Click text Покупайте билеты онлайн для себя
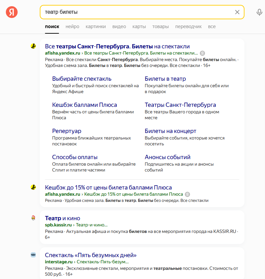The image size is (265, 279). pyautogui.click(x=186, y=89)
